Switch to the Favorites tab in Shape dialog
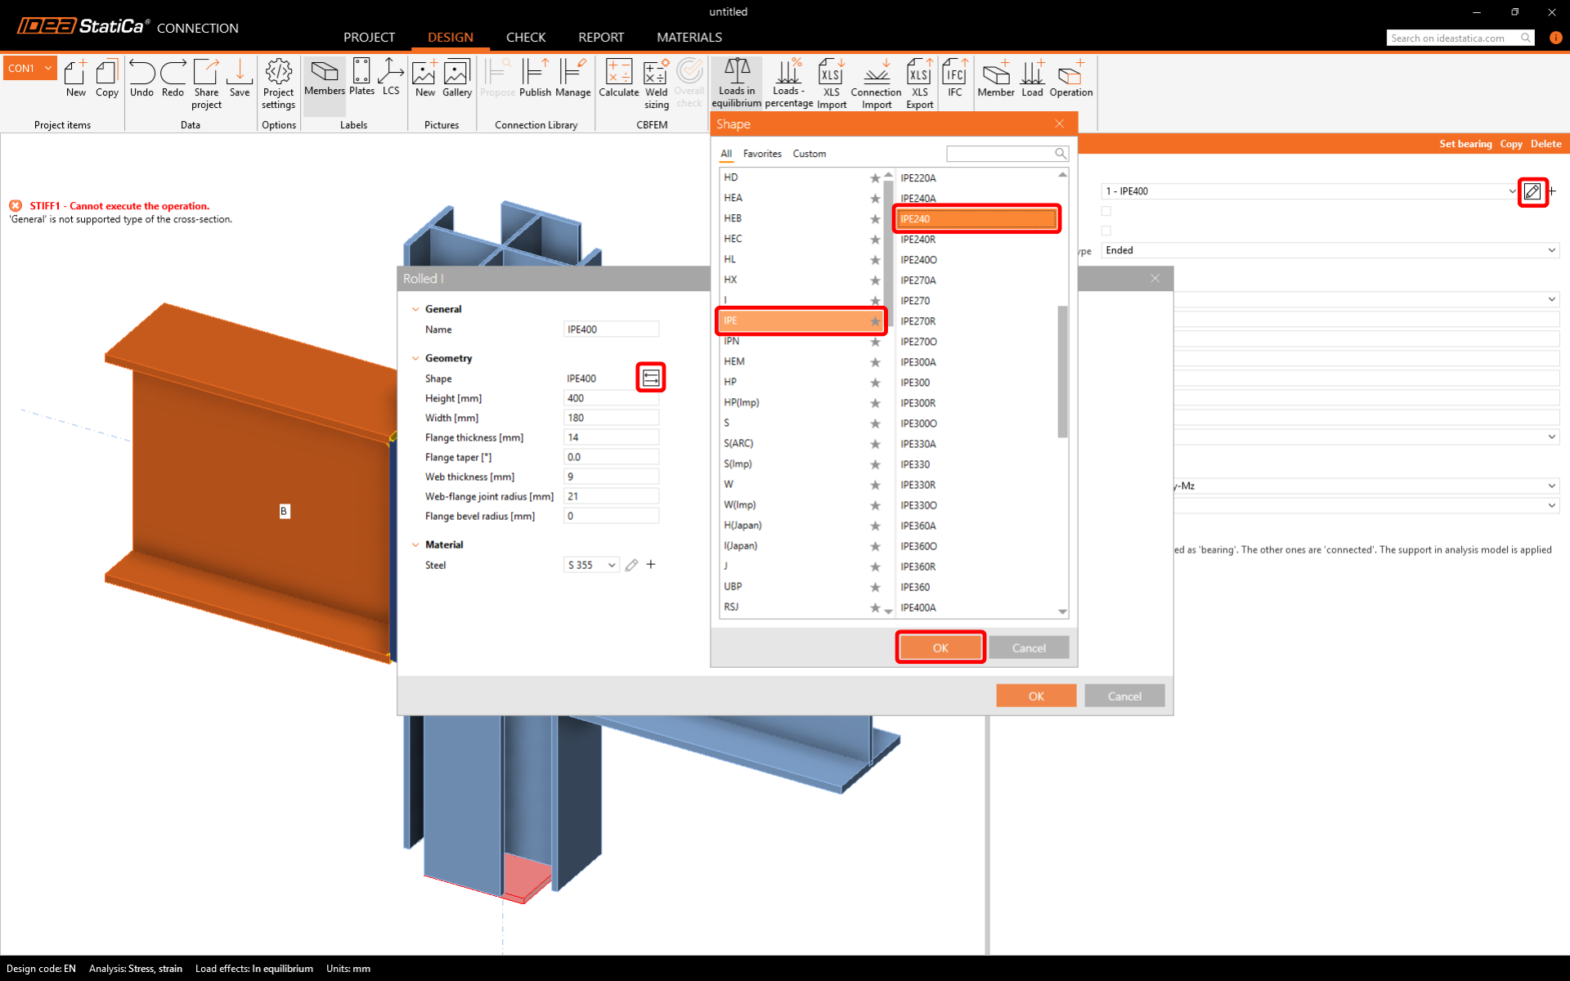Viewport: 1570px width, 981px height. point(762,154)
